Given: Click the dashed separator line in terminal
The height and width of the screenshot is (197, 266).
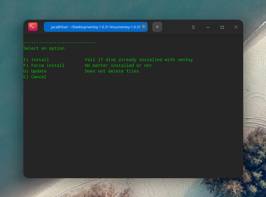Looking at the screenshot, I should pyautogui.click(x=59, y=42).
